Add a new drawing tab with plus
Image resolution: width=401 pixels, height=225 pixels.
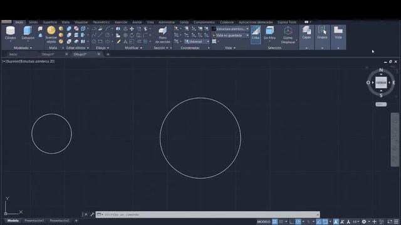pos(108,54)
